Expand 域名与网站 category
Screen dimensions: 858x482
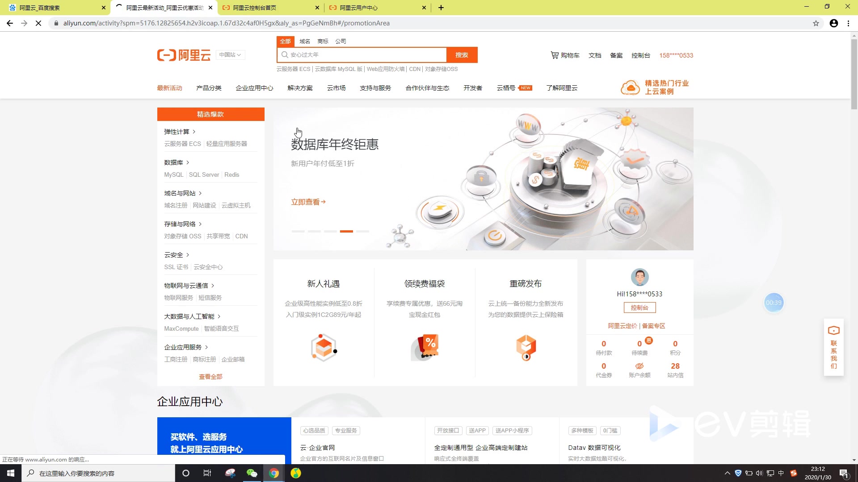[x=183, y=193]
